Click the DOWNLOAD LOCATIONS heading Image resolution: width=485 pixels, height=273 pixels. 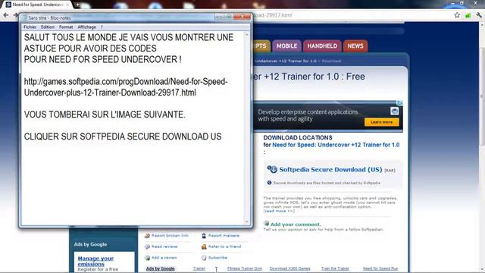point(298,137)
